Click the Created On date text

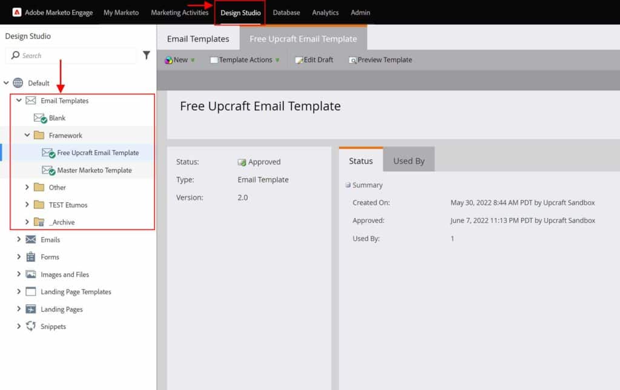(x=523, y=202)
